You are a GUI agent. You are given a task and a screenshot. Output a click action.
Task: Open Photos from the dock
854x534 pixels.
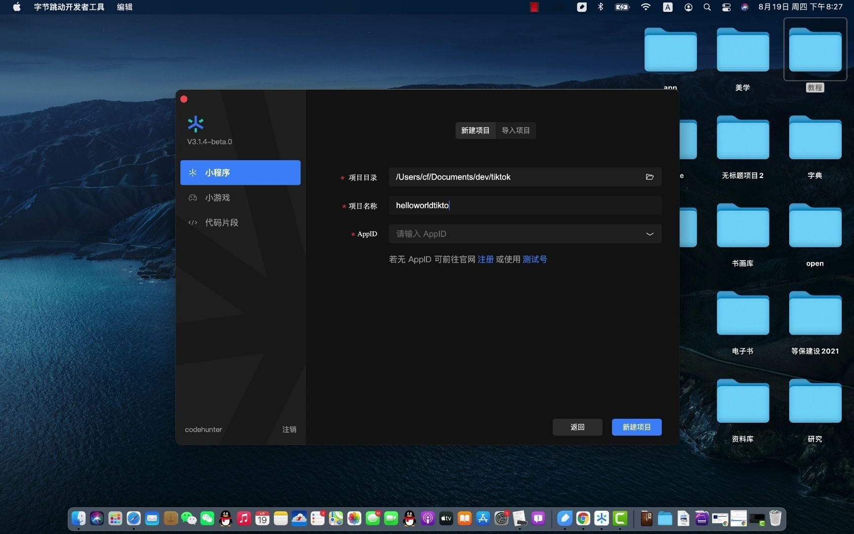click(x=354, y=518)
